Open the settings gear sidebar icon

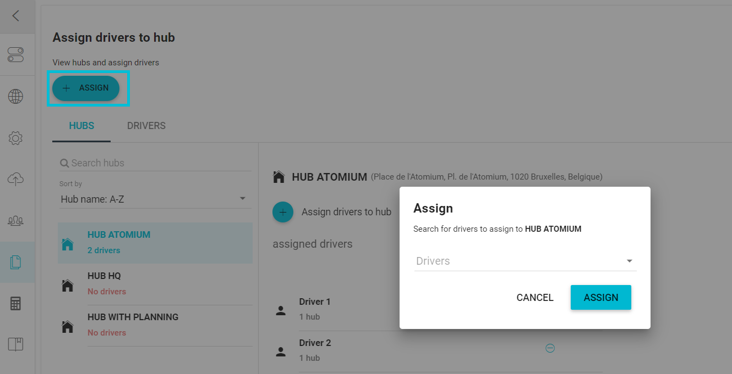(x=15, y=138)
